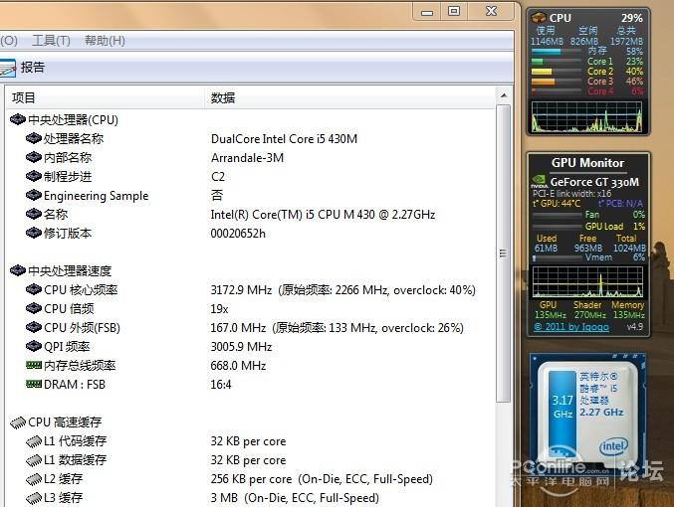Click the chip icon beside 处理器名称
The height and width of the screenshot is (507, 674).
tap(33, 138)
